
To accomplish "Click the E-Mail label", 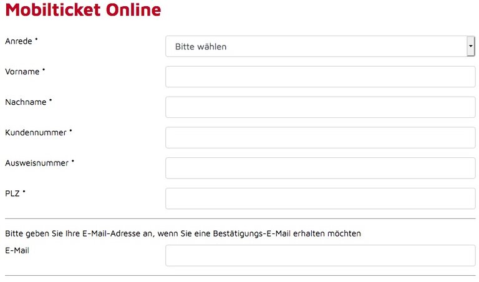I will [x=17, y=251].
